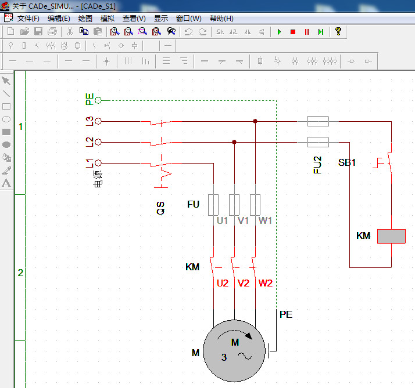Screen dimensions: 415x388
Task: Open the 绘图 menu
Action: point(85,19)
